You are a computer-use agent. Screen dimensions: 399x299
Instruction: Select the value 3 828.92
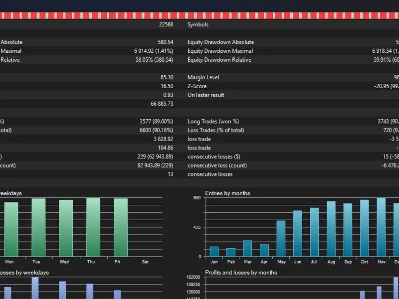click(x=163, y=139)
